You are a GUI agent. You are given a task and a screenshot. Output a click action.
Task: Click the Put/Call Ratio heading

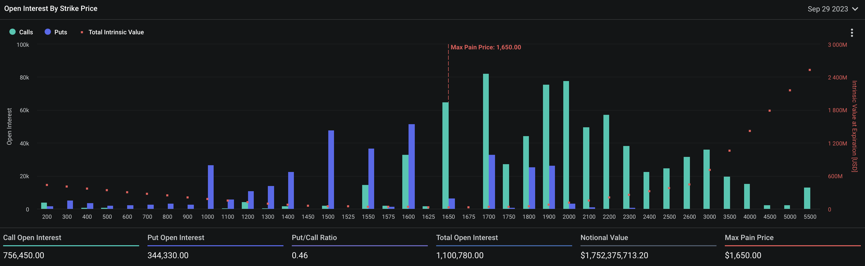(x=314, y=238)
